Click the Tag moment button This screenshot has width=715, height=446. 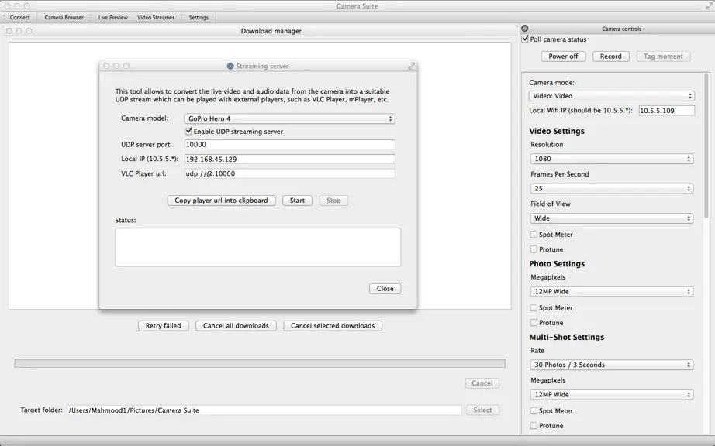pos(664,57)
